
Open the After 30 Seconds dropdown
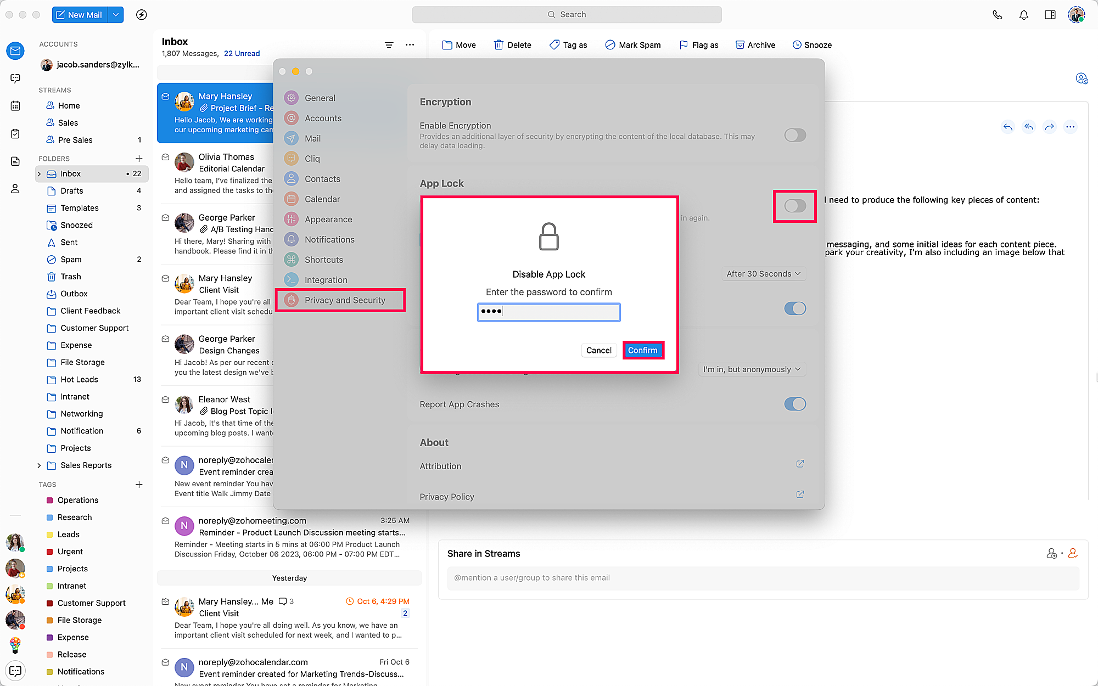[763, 274]
